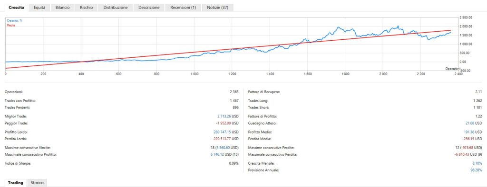Click the Indice di Sharpe value 0.09%
Viewport: 487px width, 187px height.
(x=234, y=163)
